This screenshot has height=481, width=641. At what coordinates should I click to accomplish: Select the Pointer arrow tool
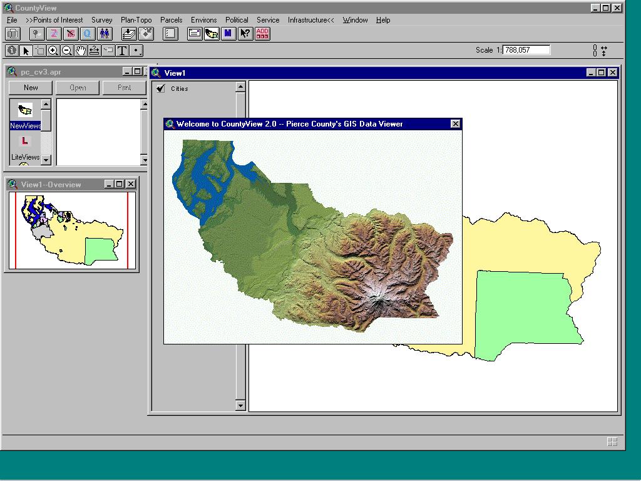[x=26, y=51]
